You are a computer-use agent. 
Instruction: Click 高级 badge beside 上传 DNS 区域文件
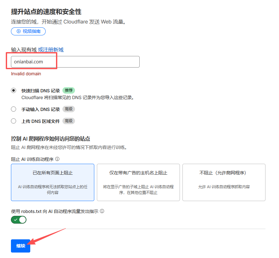coord(69,121)
